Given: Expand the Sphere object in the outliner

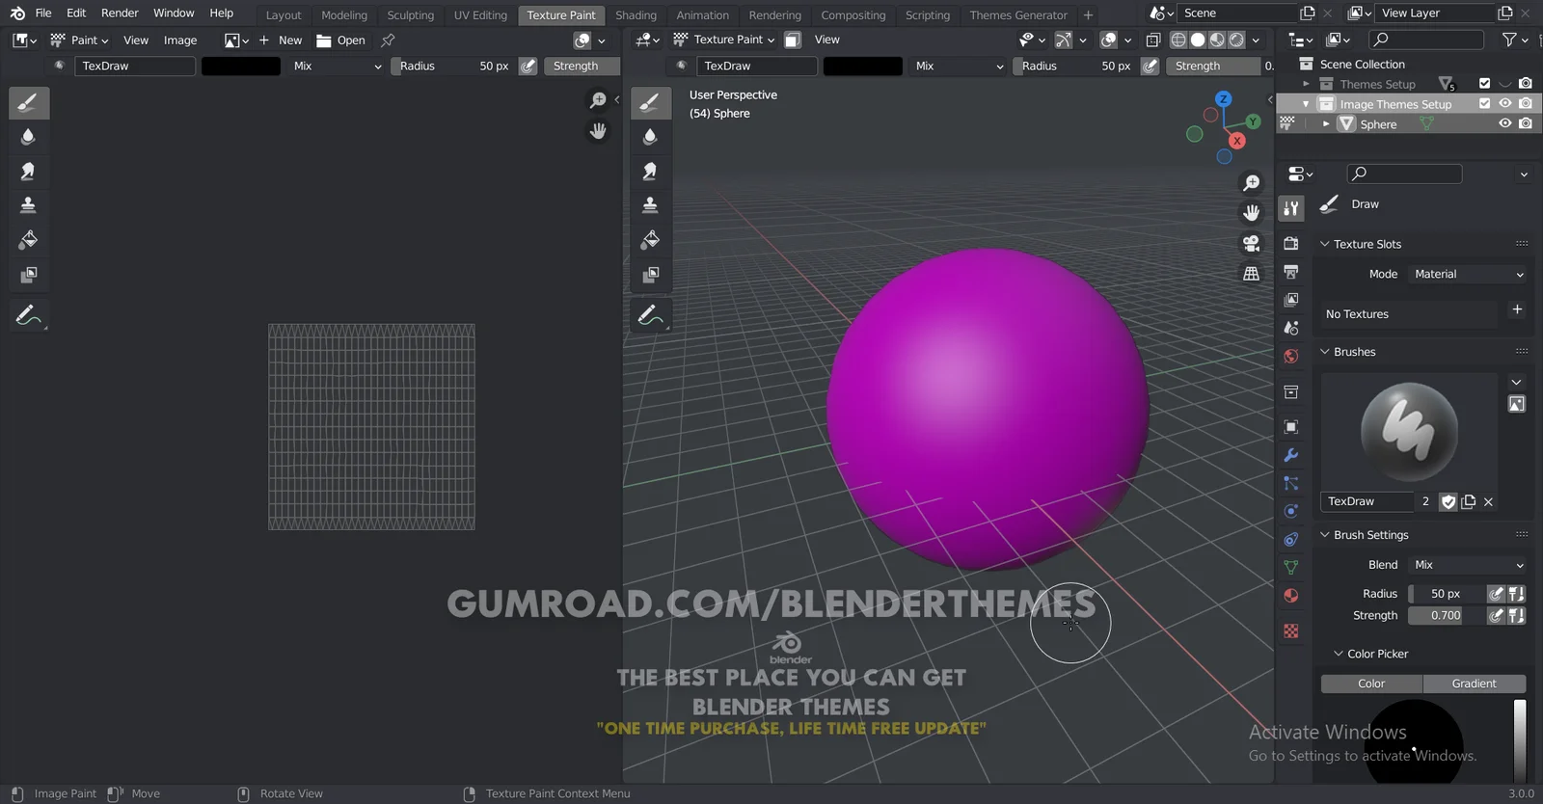Looking at the screenshot, I should (x=1326, y=124).
